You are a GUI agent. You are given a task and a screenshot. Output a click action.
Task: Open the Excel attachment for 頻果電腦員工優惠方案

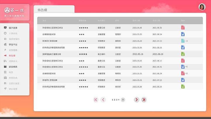pos(183,54)
